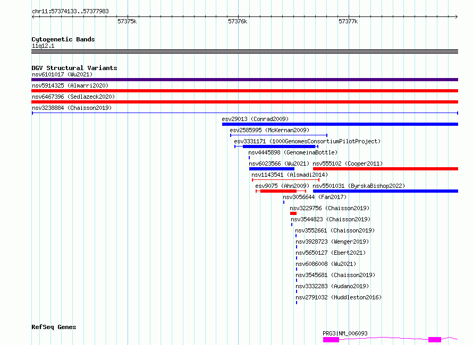
Task: Click the 57377k ruler position
Action: point(348,21)
